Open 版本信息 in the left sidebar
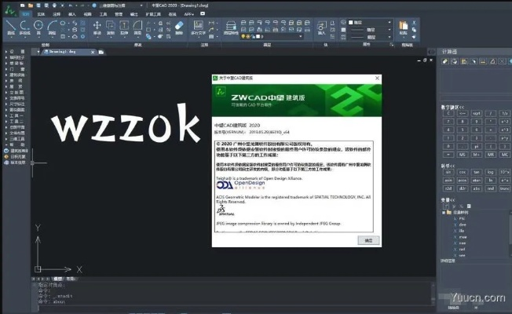The width and height of the screenshot is (512, 314). point(15,162)
